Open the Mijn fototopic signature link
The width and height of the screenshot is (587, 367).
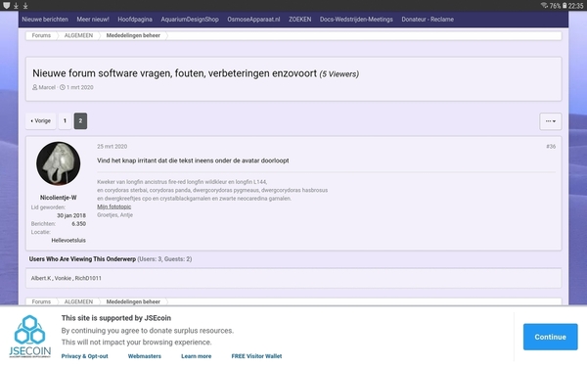pos(114,206)
